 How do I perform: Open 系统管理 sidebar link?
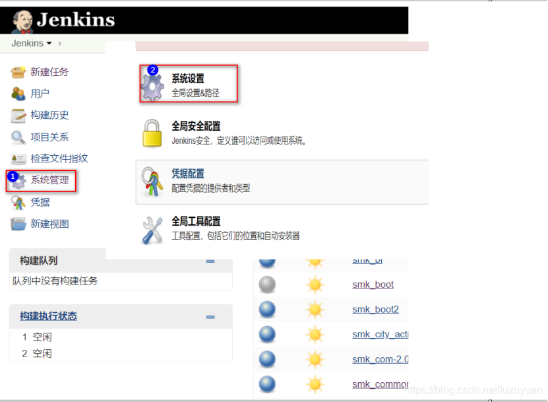49,180
